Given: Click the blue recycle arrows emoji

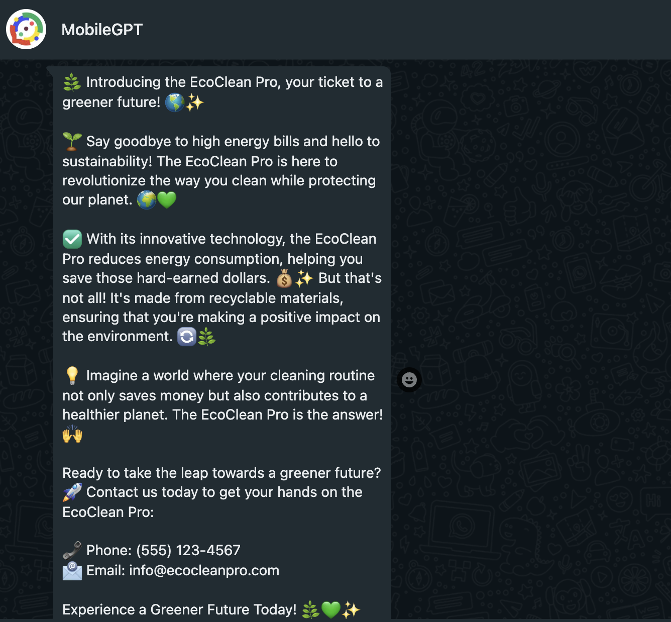Looking at the screenshot, I should (186, 337).
